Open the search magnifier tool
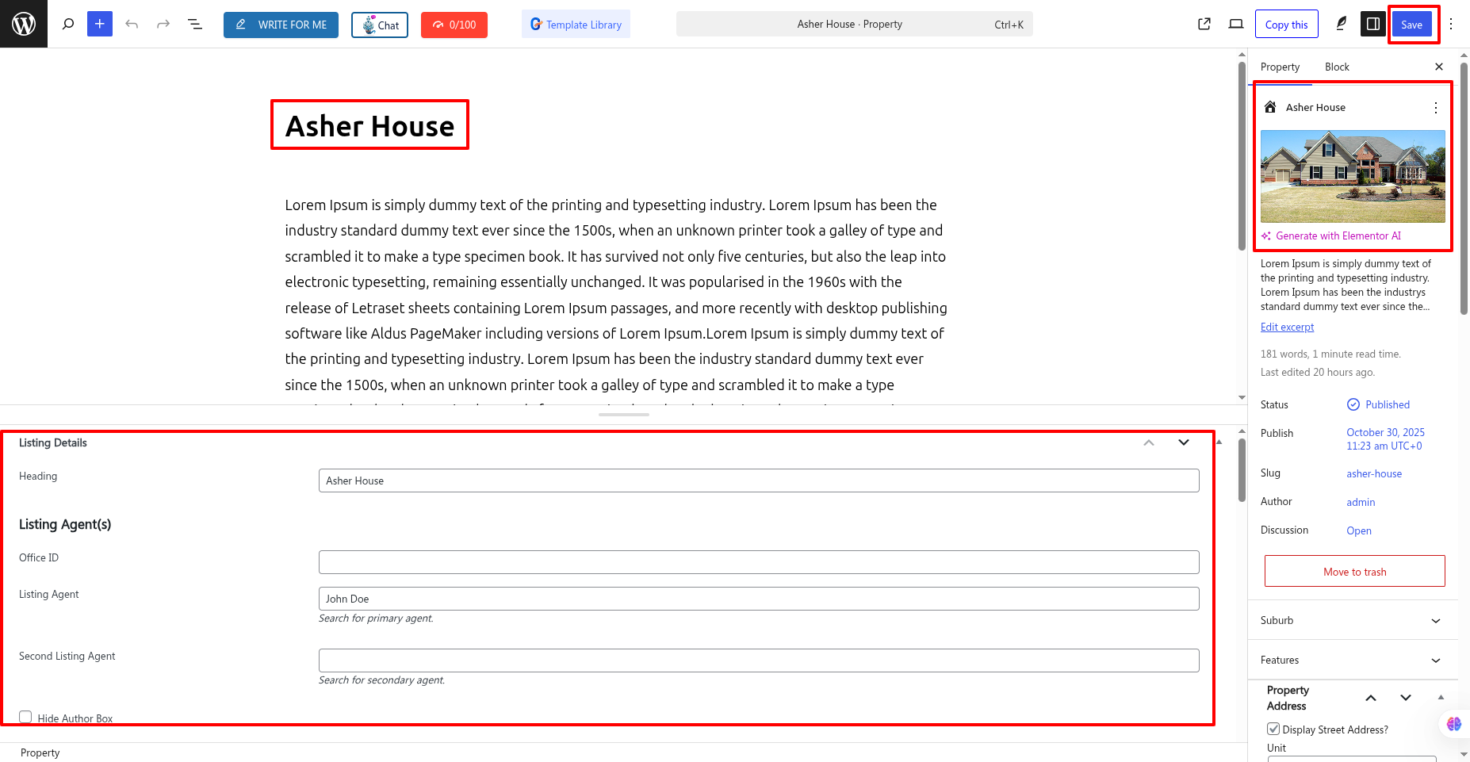Viewport: 1470px width, 762px height. [68, 24]
